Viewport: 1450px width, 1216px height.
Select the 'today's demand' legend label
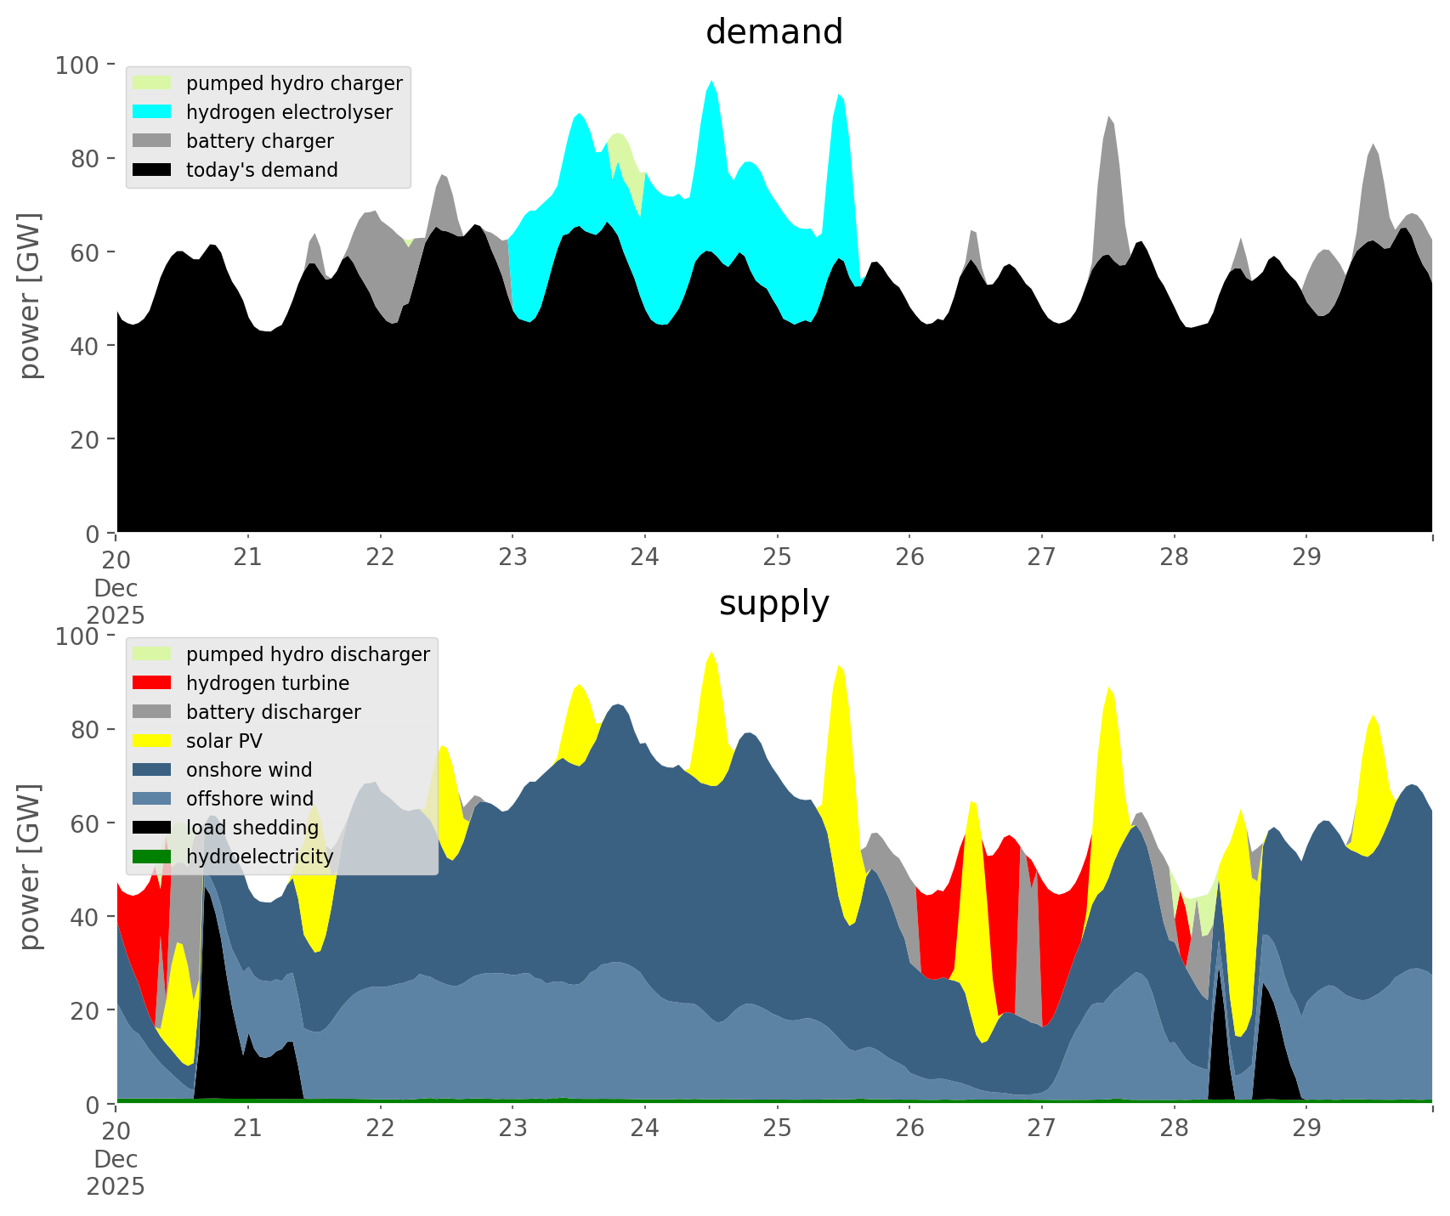(262, 170)
